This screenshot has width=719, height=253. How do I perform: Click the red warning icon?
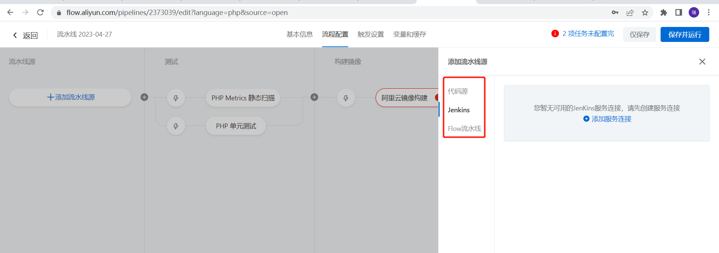555,34
